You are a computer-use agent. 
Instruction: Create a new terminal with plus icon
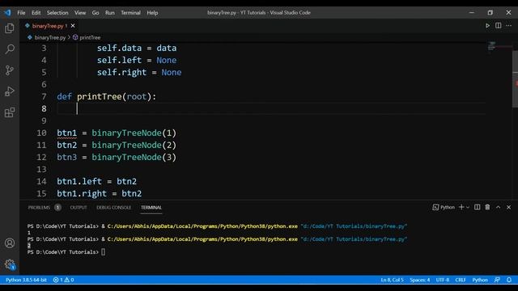tap(461, 207)
